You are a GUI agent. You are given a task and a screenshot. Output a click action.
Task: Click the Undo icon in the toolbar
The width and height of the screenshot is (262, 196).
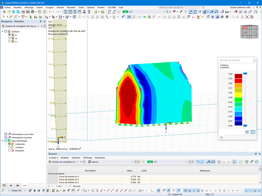click(x=50, y=12)
